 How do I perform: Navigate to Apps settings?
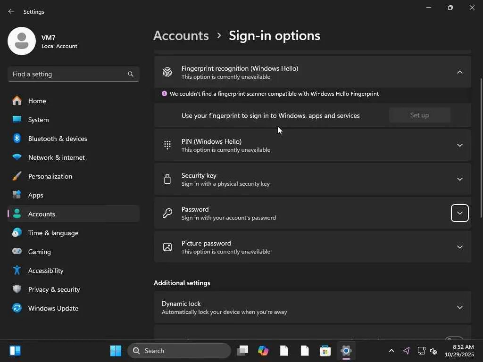(x=73, y=195)
